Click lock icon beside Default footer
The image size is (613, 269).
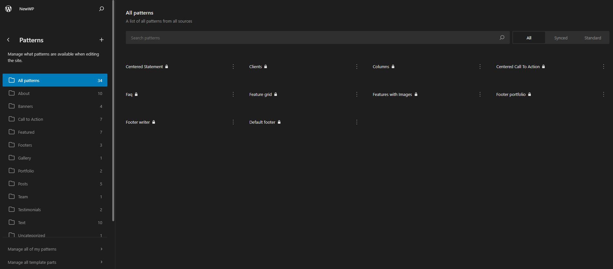click(279, 122)
